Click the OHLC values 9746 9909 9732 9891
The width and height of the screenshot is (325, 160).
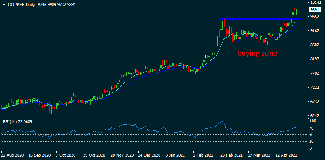pos(57,5)
